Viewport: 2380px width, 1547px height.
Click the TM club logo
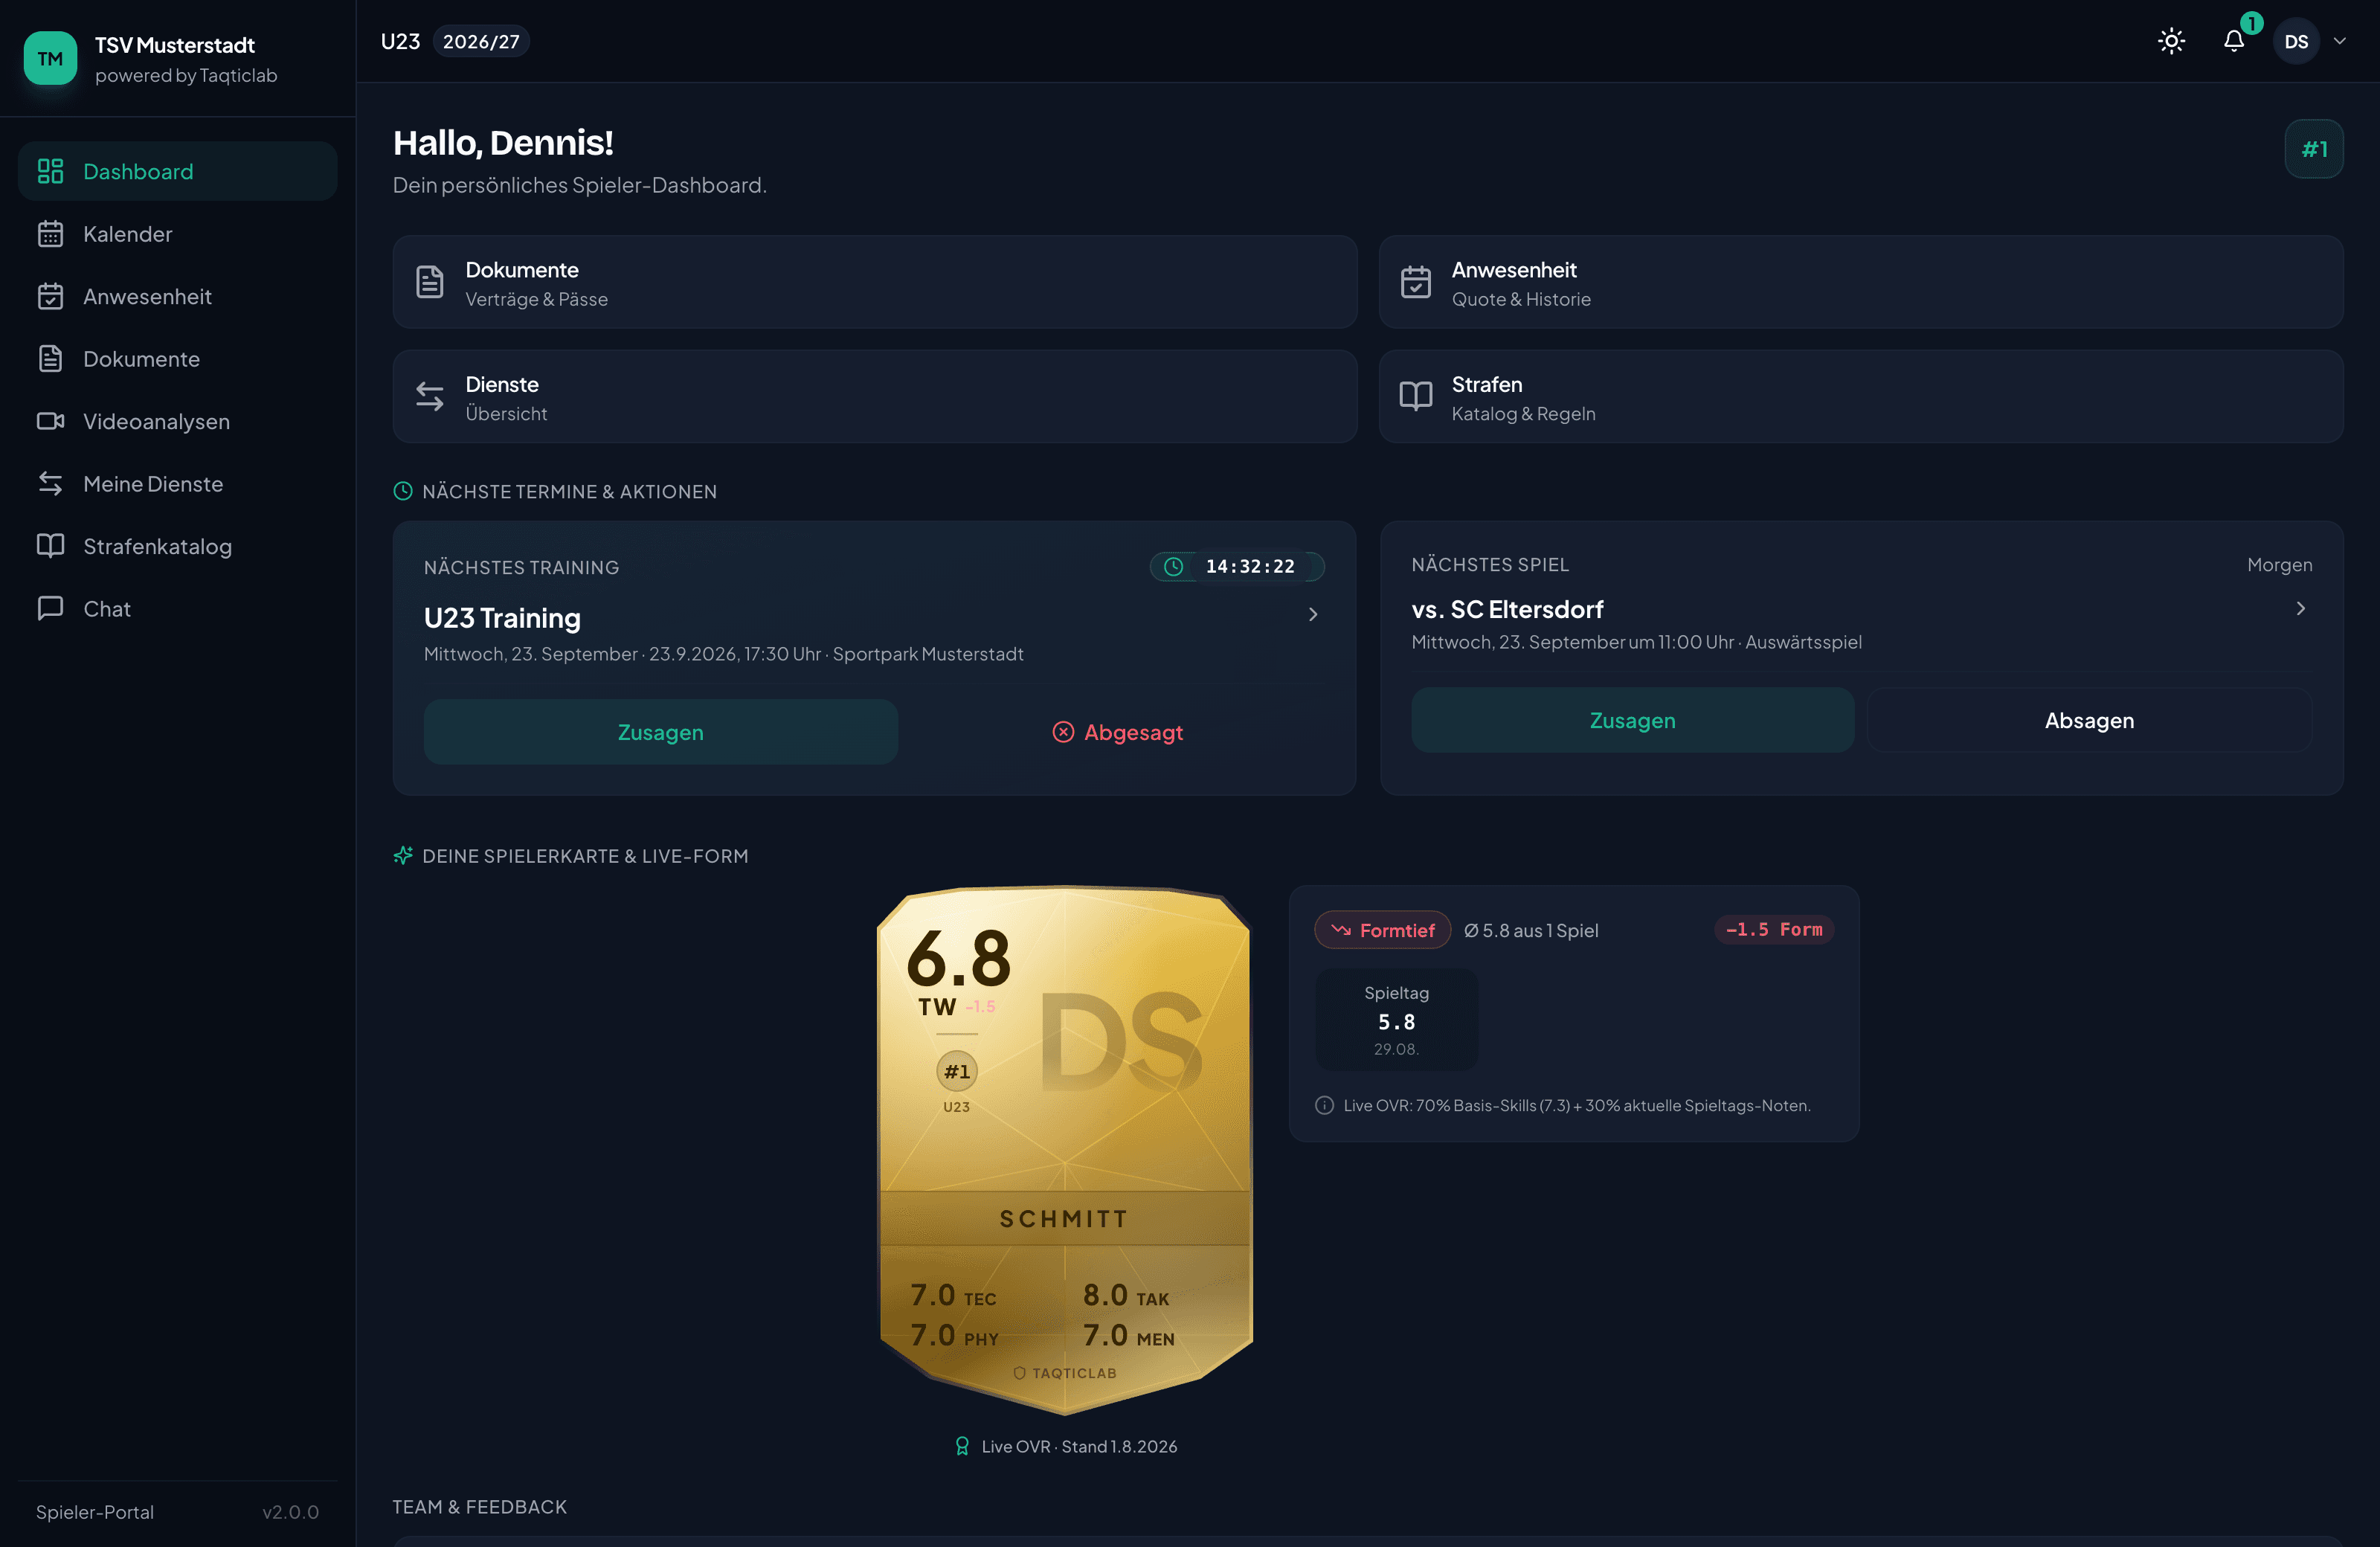coord(50,58)
